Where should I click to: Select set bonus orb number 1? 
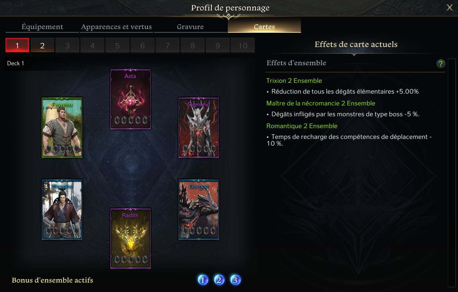(203, 280)
